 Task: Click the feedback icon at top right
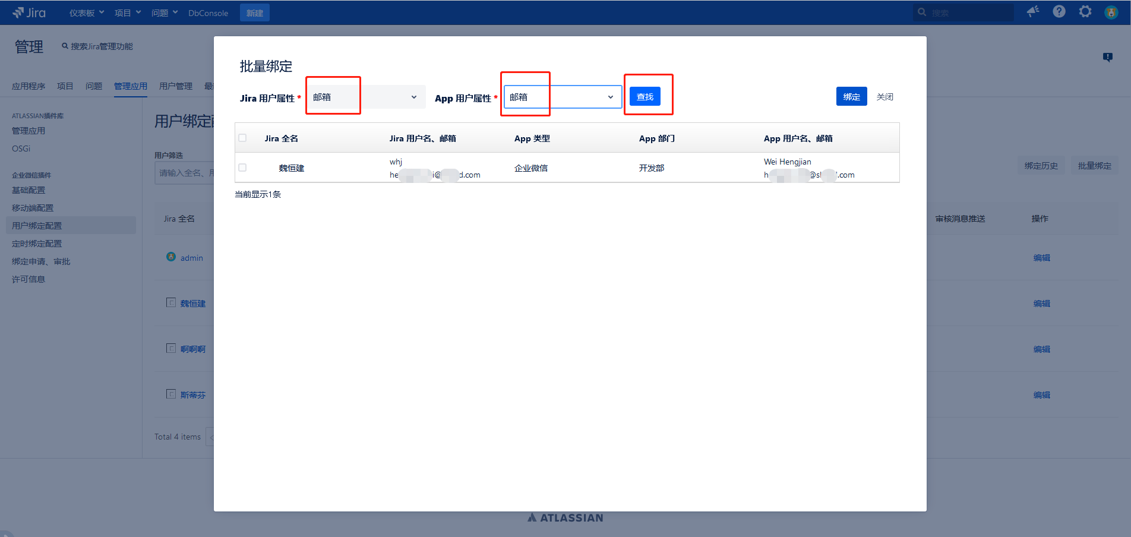tap(1108, 57)
